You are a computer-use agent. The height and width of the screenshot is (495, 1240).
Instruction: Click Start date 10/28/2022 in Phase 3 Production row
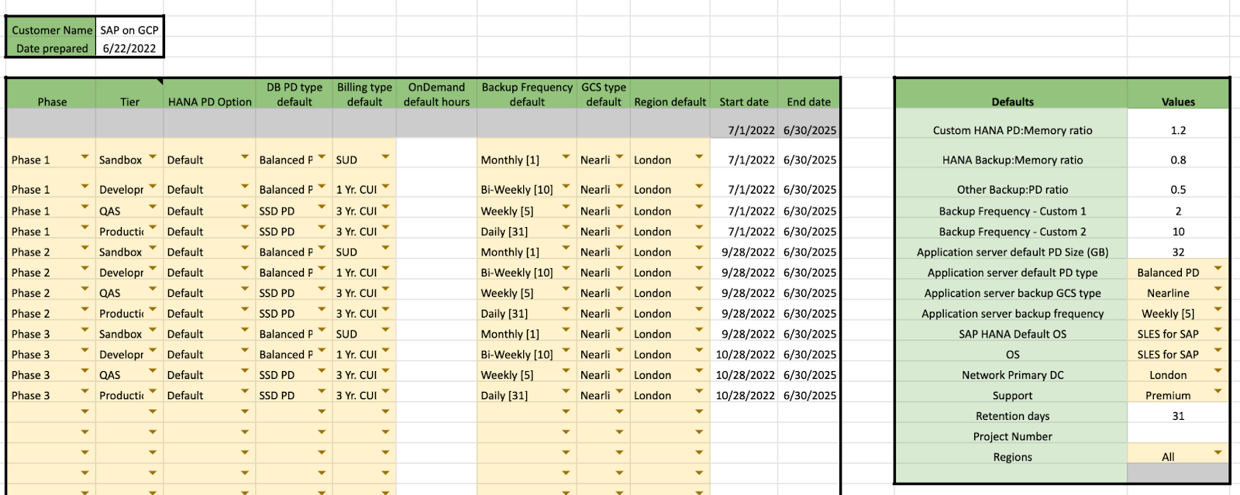click(745, 396)
